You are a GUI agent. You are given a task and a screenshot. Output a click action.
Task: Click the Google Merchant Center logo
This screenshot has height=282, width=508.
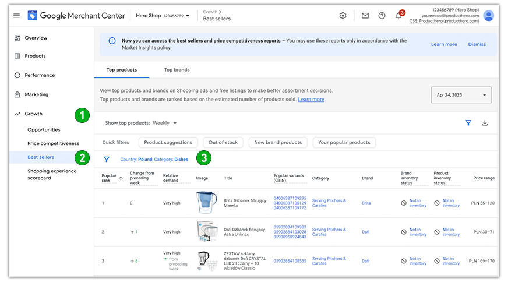[76, 16]
